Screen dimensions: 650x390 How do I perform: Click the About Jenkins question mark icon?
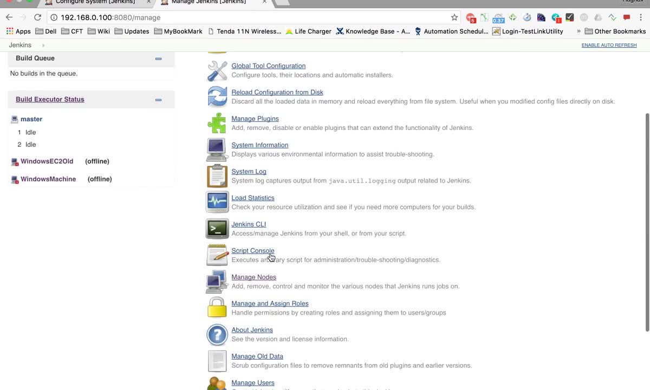coord(217,335)
